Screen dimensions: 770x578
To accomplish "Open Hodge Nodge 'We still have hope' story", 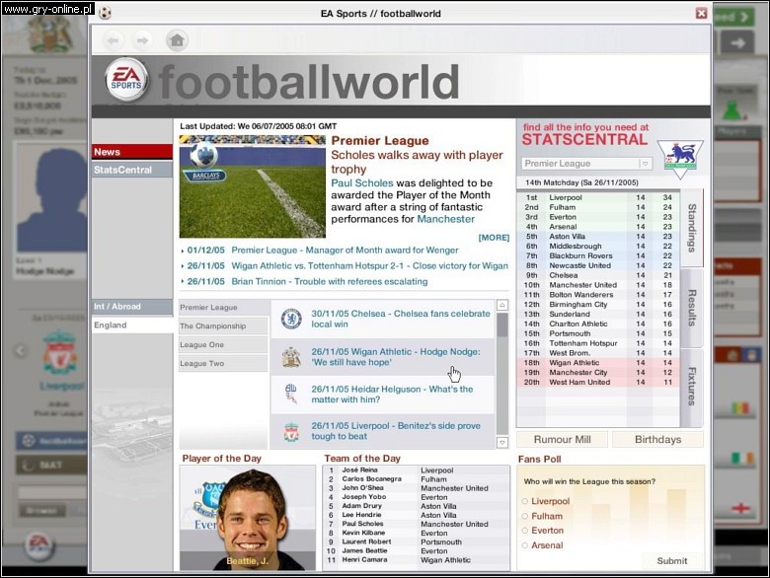I will click(x=396, y=357).
